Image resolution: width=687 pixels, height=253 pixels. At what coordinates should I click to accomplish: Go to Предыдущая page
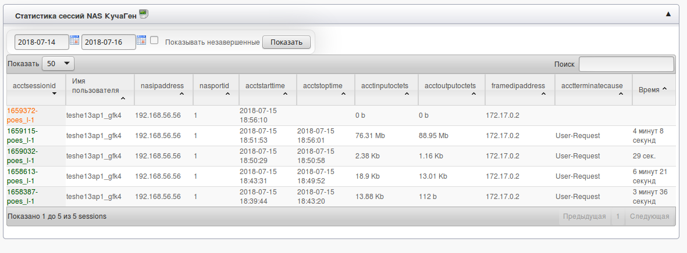[584, 216]
